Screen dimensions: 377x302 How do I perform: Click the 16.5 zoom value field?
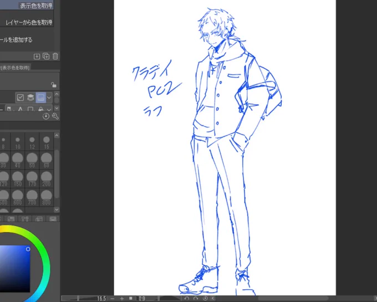[x=101, y=298]
